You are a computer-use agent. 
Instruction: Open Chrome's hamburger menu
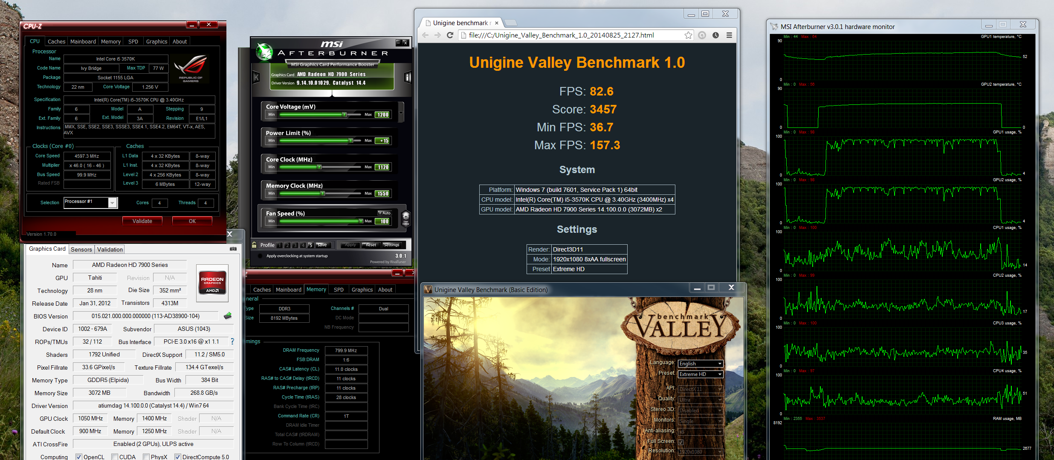pyautogui.click(x=730, y=35)
